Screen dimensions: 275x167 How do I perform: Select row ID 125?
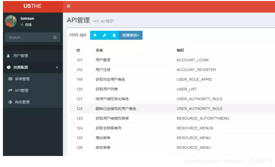coord(79,138)
